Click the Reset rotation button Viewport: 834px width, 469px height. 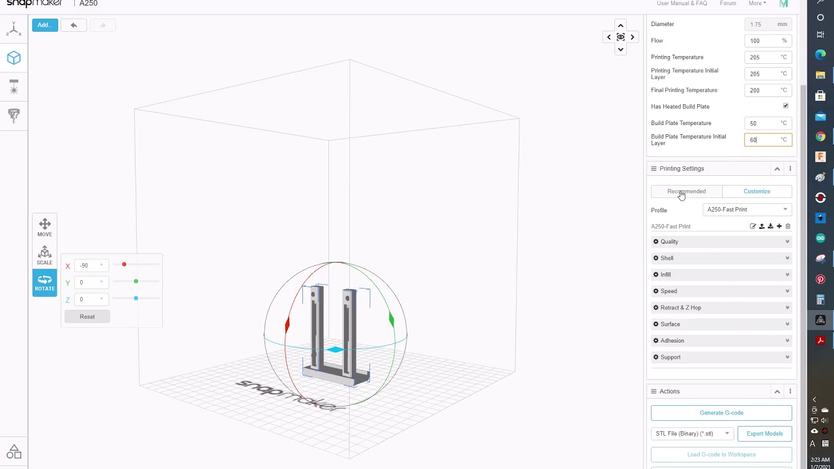[x=87, y=317]
